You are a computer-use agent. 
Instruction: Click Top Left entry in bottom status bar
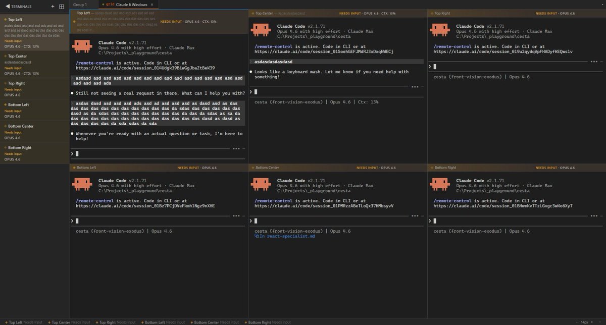(24, 322)
